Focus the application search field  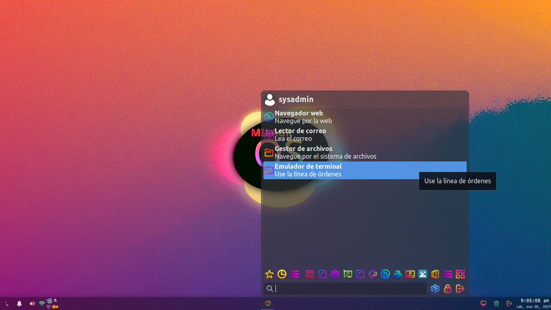(x=345, y=288)
